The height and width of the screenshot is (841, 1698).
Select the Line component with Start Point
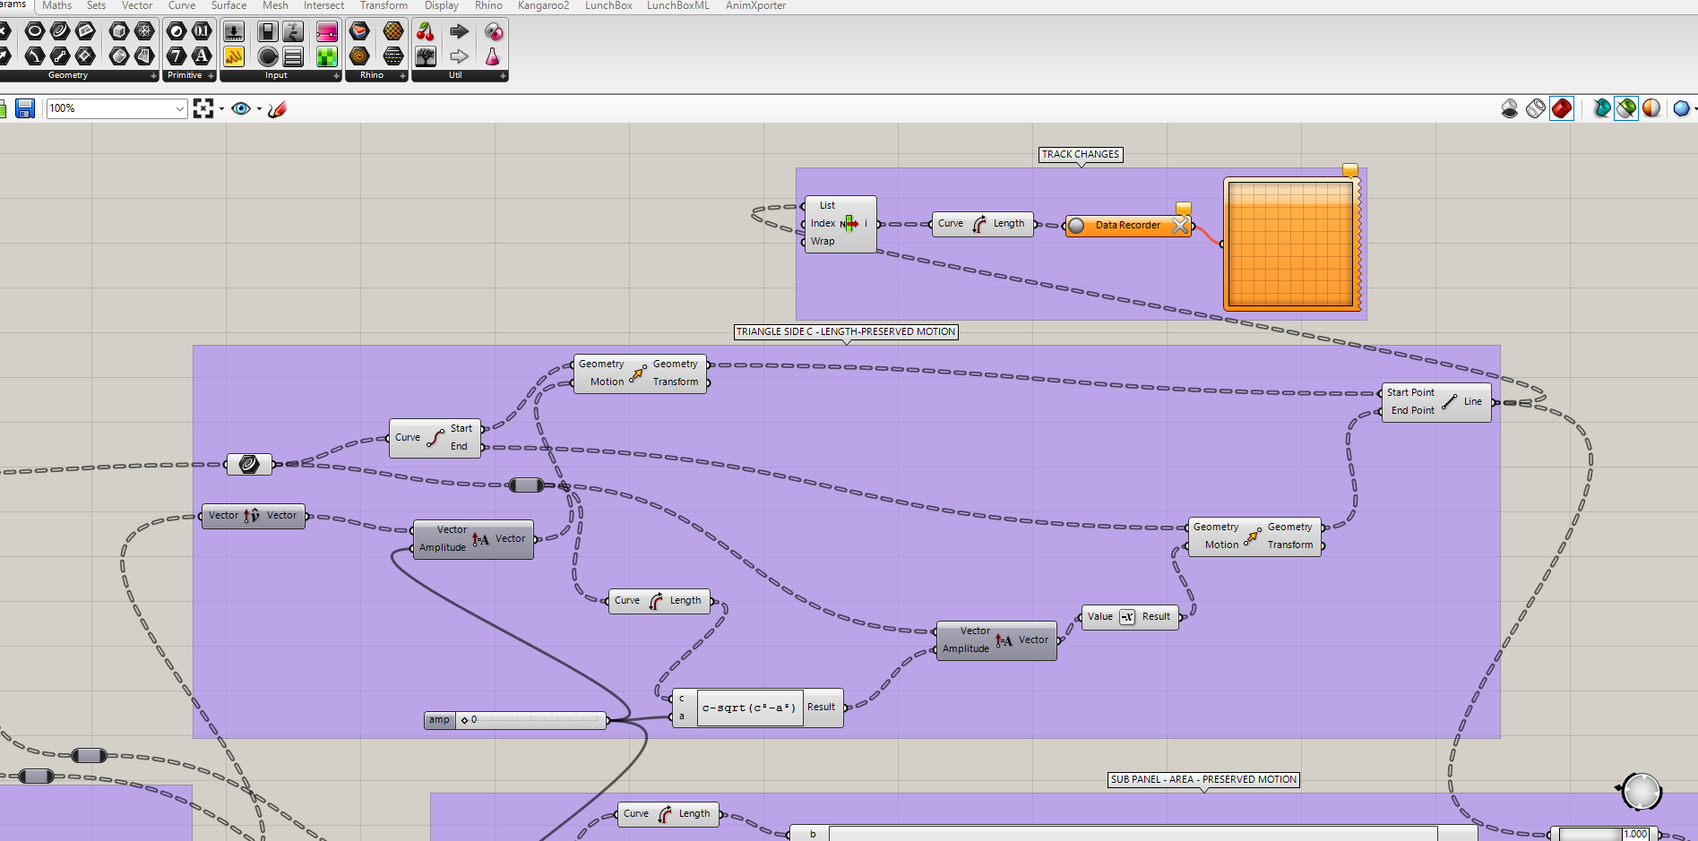click(1436, 402)
